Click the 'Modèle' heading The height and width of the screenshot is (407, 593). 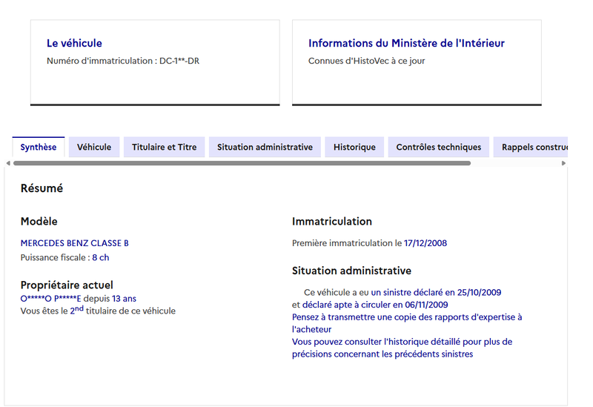point(39,221)
